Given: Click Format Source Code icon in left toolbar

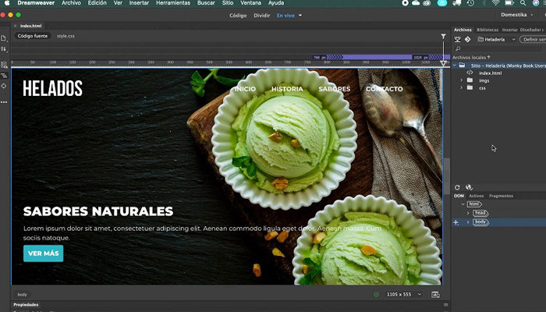Looking at the screenshot, I should tap(4, 75).
